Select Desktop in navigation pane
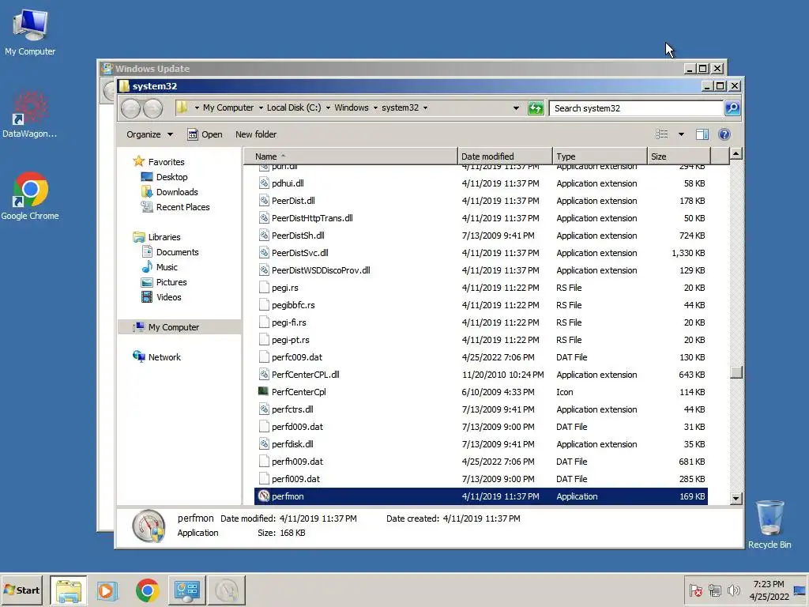Image resolution: width=809 pixels, height=607 pixels. point(164,177)
